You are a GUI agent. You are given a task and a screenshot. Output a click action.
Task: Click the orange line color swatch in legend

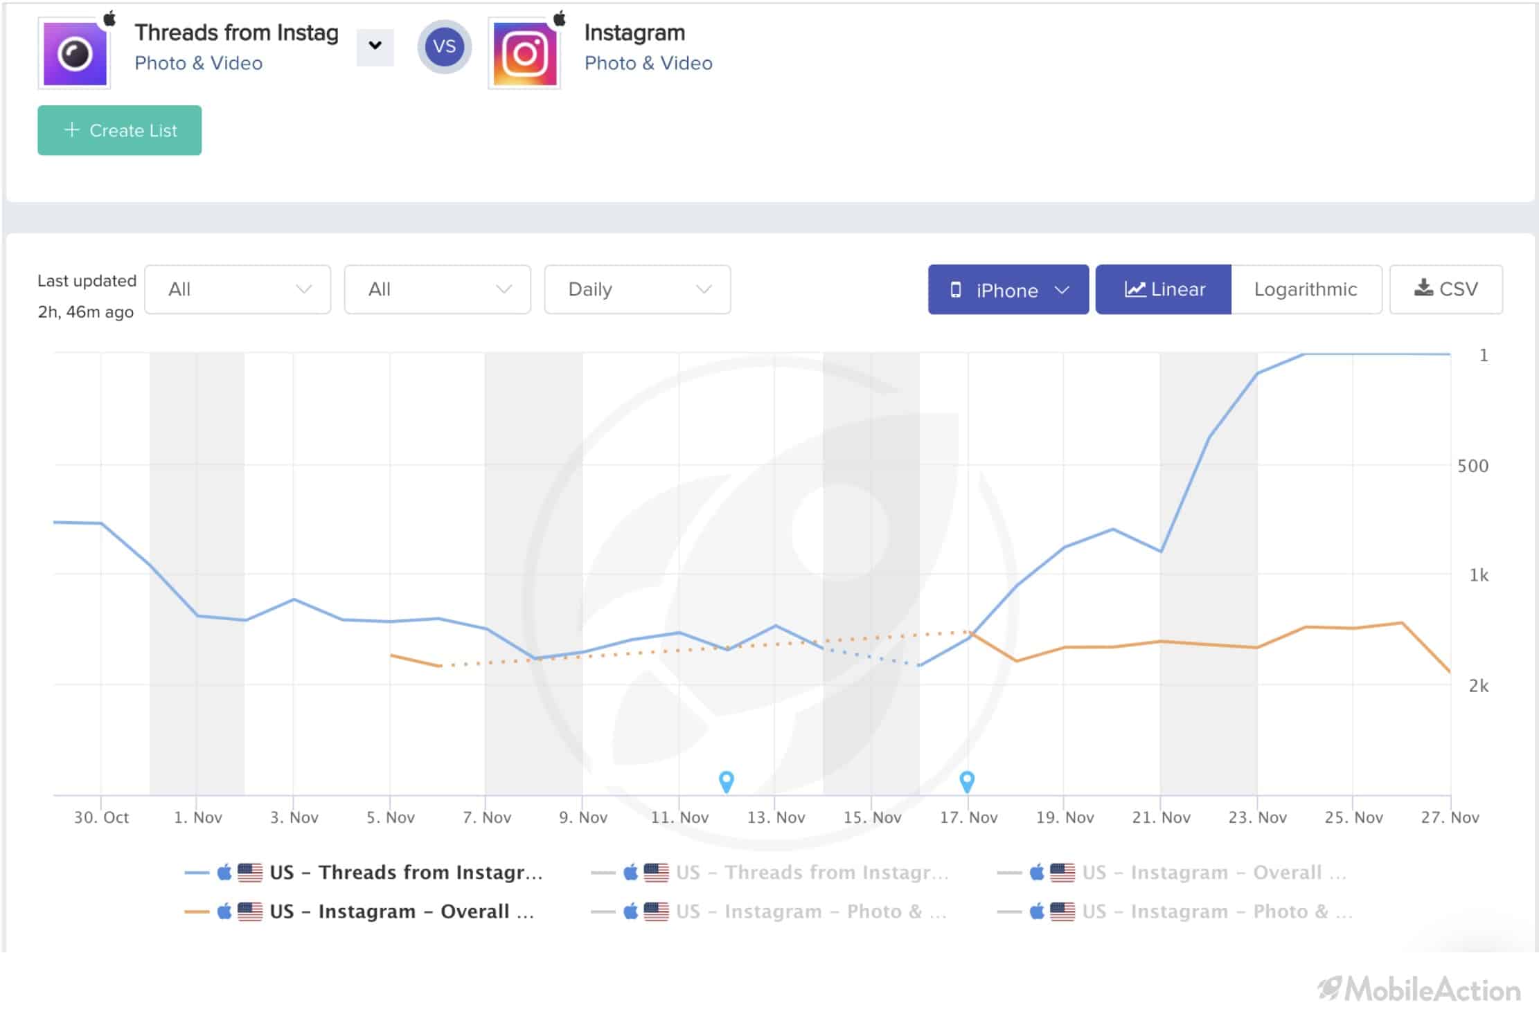point(197,912)
